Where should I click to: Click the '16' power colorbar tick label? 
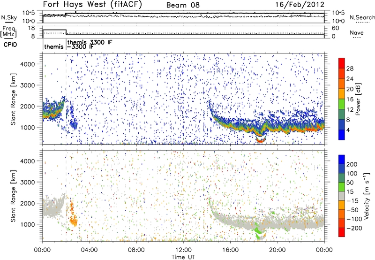[350, 99]
